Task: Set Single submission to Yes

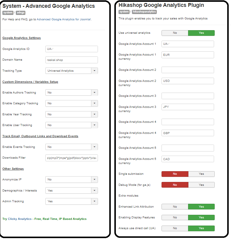Action: [201, 174]
